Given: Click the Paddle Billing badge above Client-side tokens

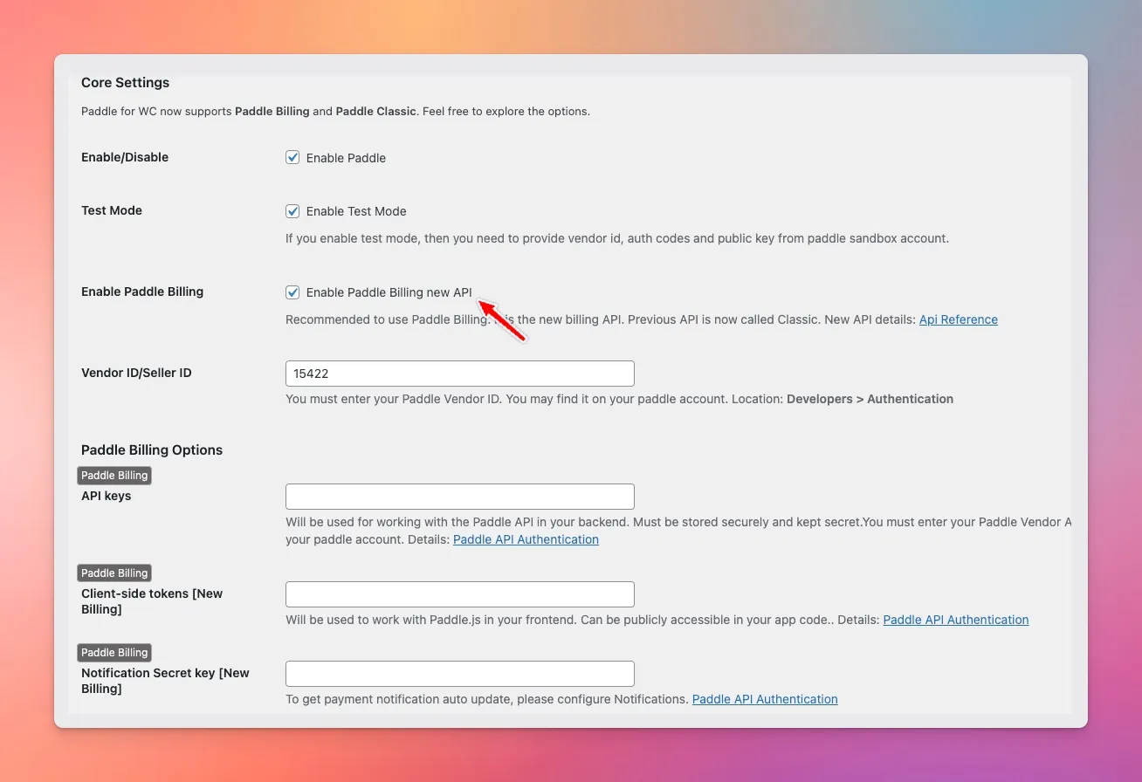Looking at the screenshot, I should (x=114, y=573).
